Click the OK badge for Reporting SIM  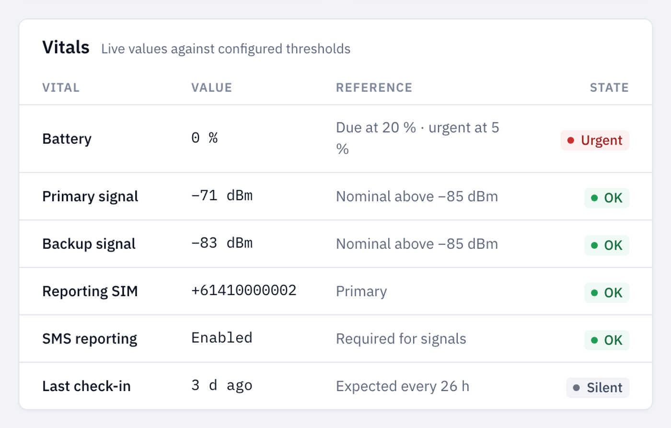[607, 292]
